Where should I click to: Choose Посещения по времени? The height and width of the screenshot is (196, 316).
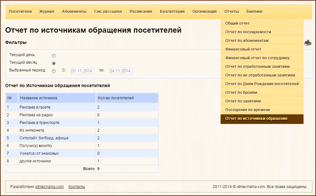click(262, 110)
